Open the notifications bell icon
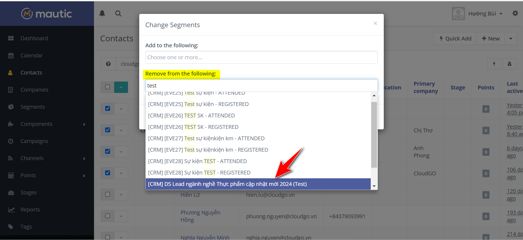The height and width of the screenshot is (240, 523). click(x=102, y=13)
